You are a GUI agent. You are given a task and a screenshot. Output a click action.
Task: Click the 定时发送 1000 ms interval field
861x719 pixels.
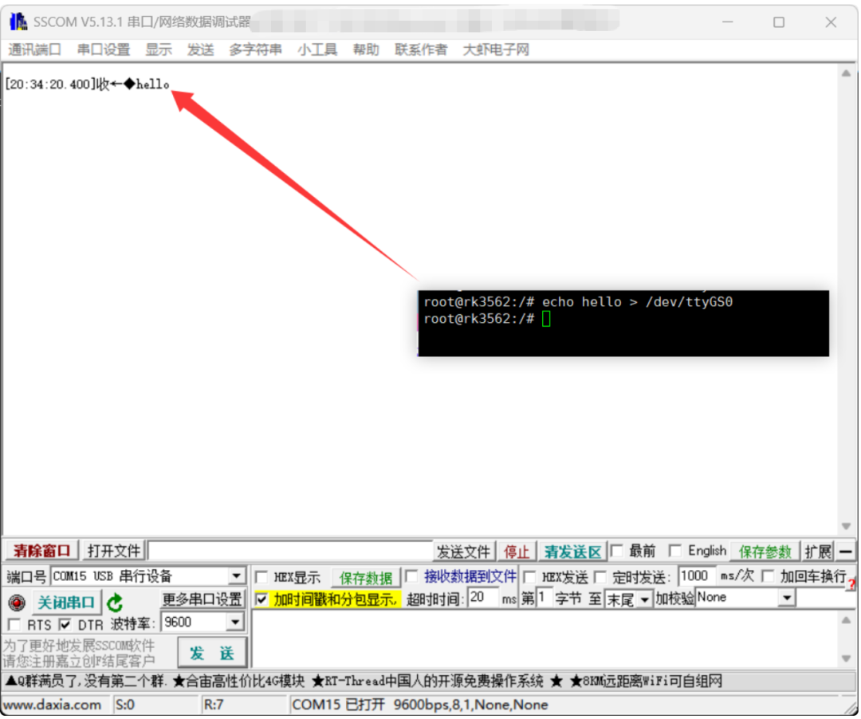(x=697, y=576)
